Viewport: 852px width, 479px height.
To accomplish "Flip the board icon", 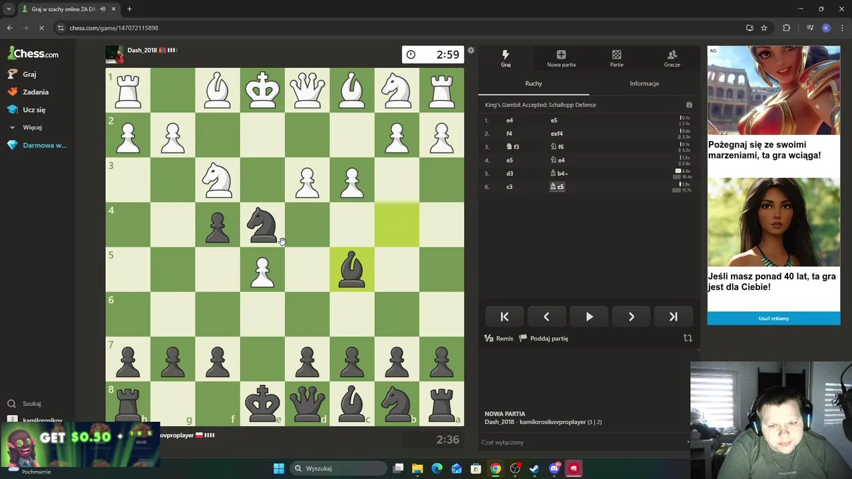I will tap(688, 338).
